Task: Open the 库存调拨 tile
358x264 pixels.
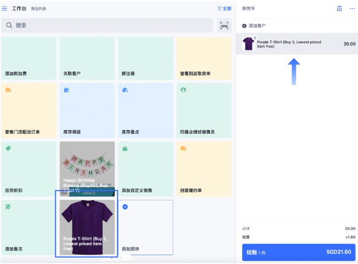Action: (87, 111)
